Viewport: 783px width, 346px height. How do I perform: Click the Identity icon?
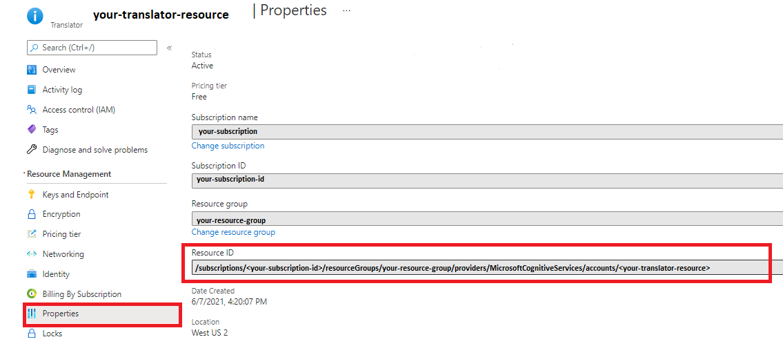pos(32,274)
